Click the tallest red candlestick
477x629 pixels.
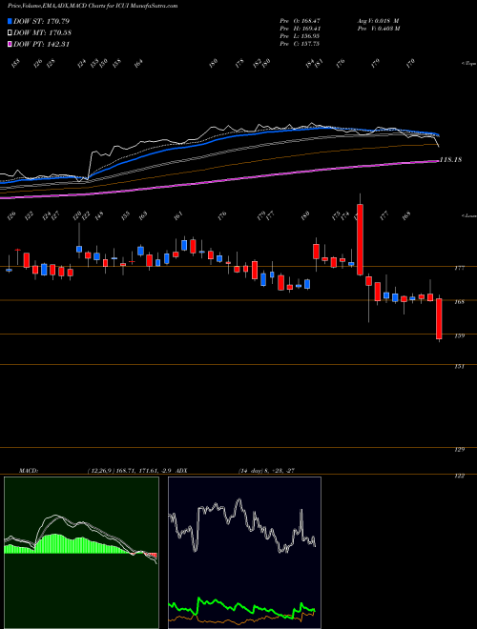tap(361, 239)
